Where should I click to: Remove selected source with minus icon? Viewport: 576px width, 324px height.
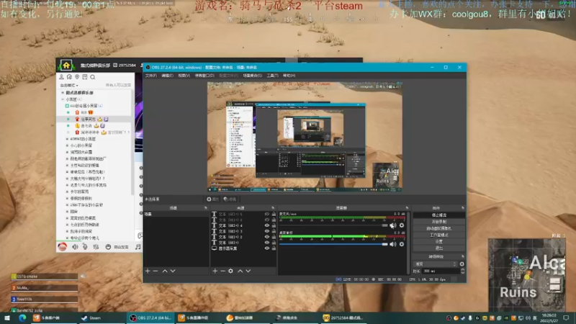[222, 271]
